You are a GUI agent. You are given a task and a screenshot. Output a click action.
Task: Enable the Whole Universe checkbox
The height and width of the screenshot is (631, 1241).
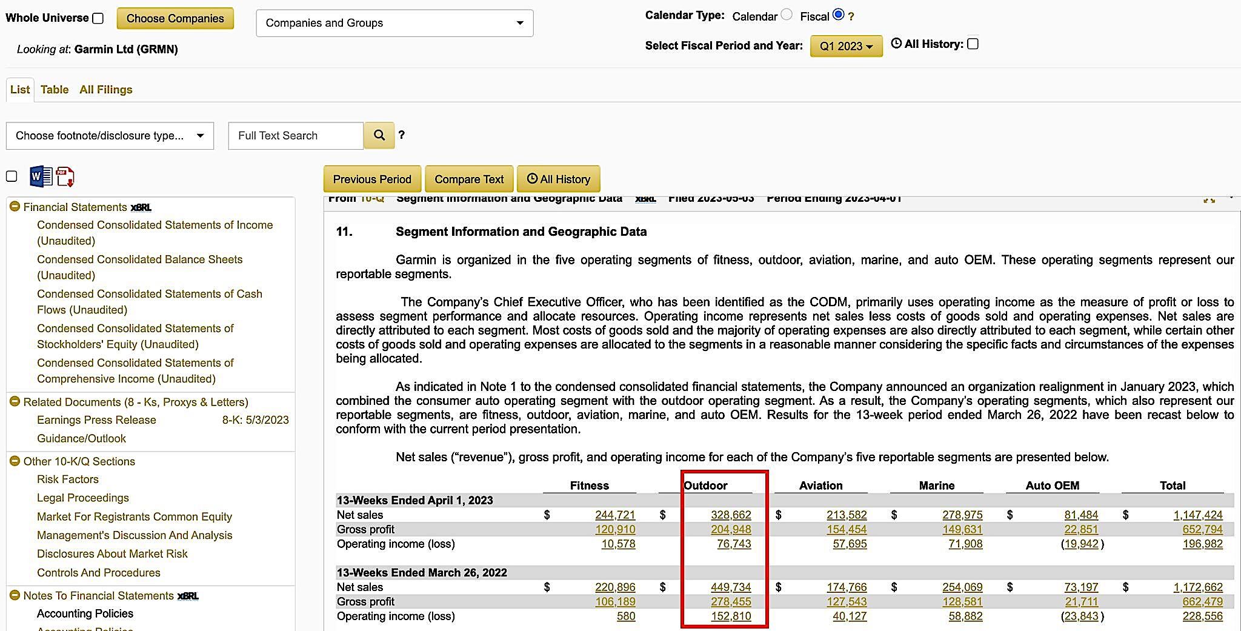98,18
